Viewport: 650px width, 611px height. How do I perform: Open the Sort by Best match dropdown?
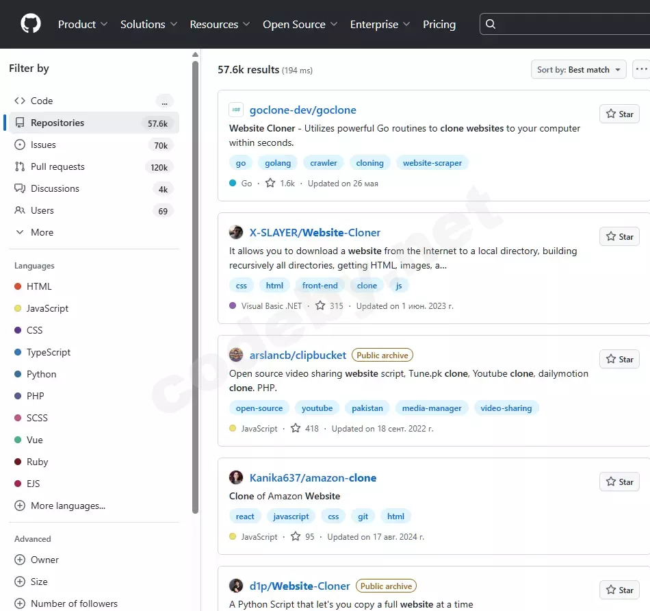[x=579, y=70]
